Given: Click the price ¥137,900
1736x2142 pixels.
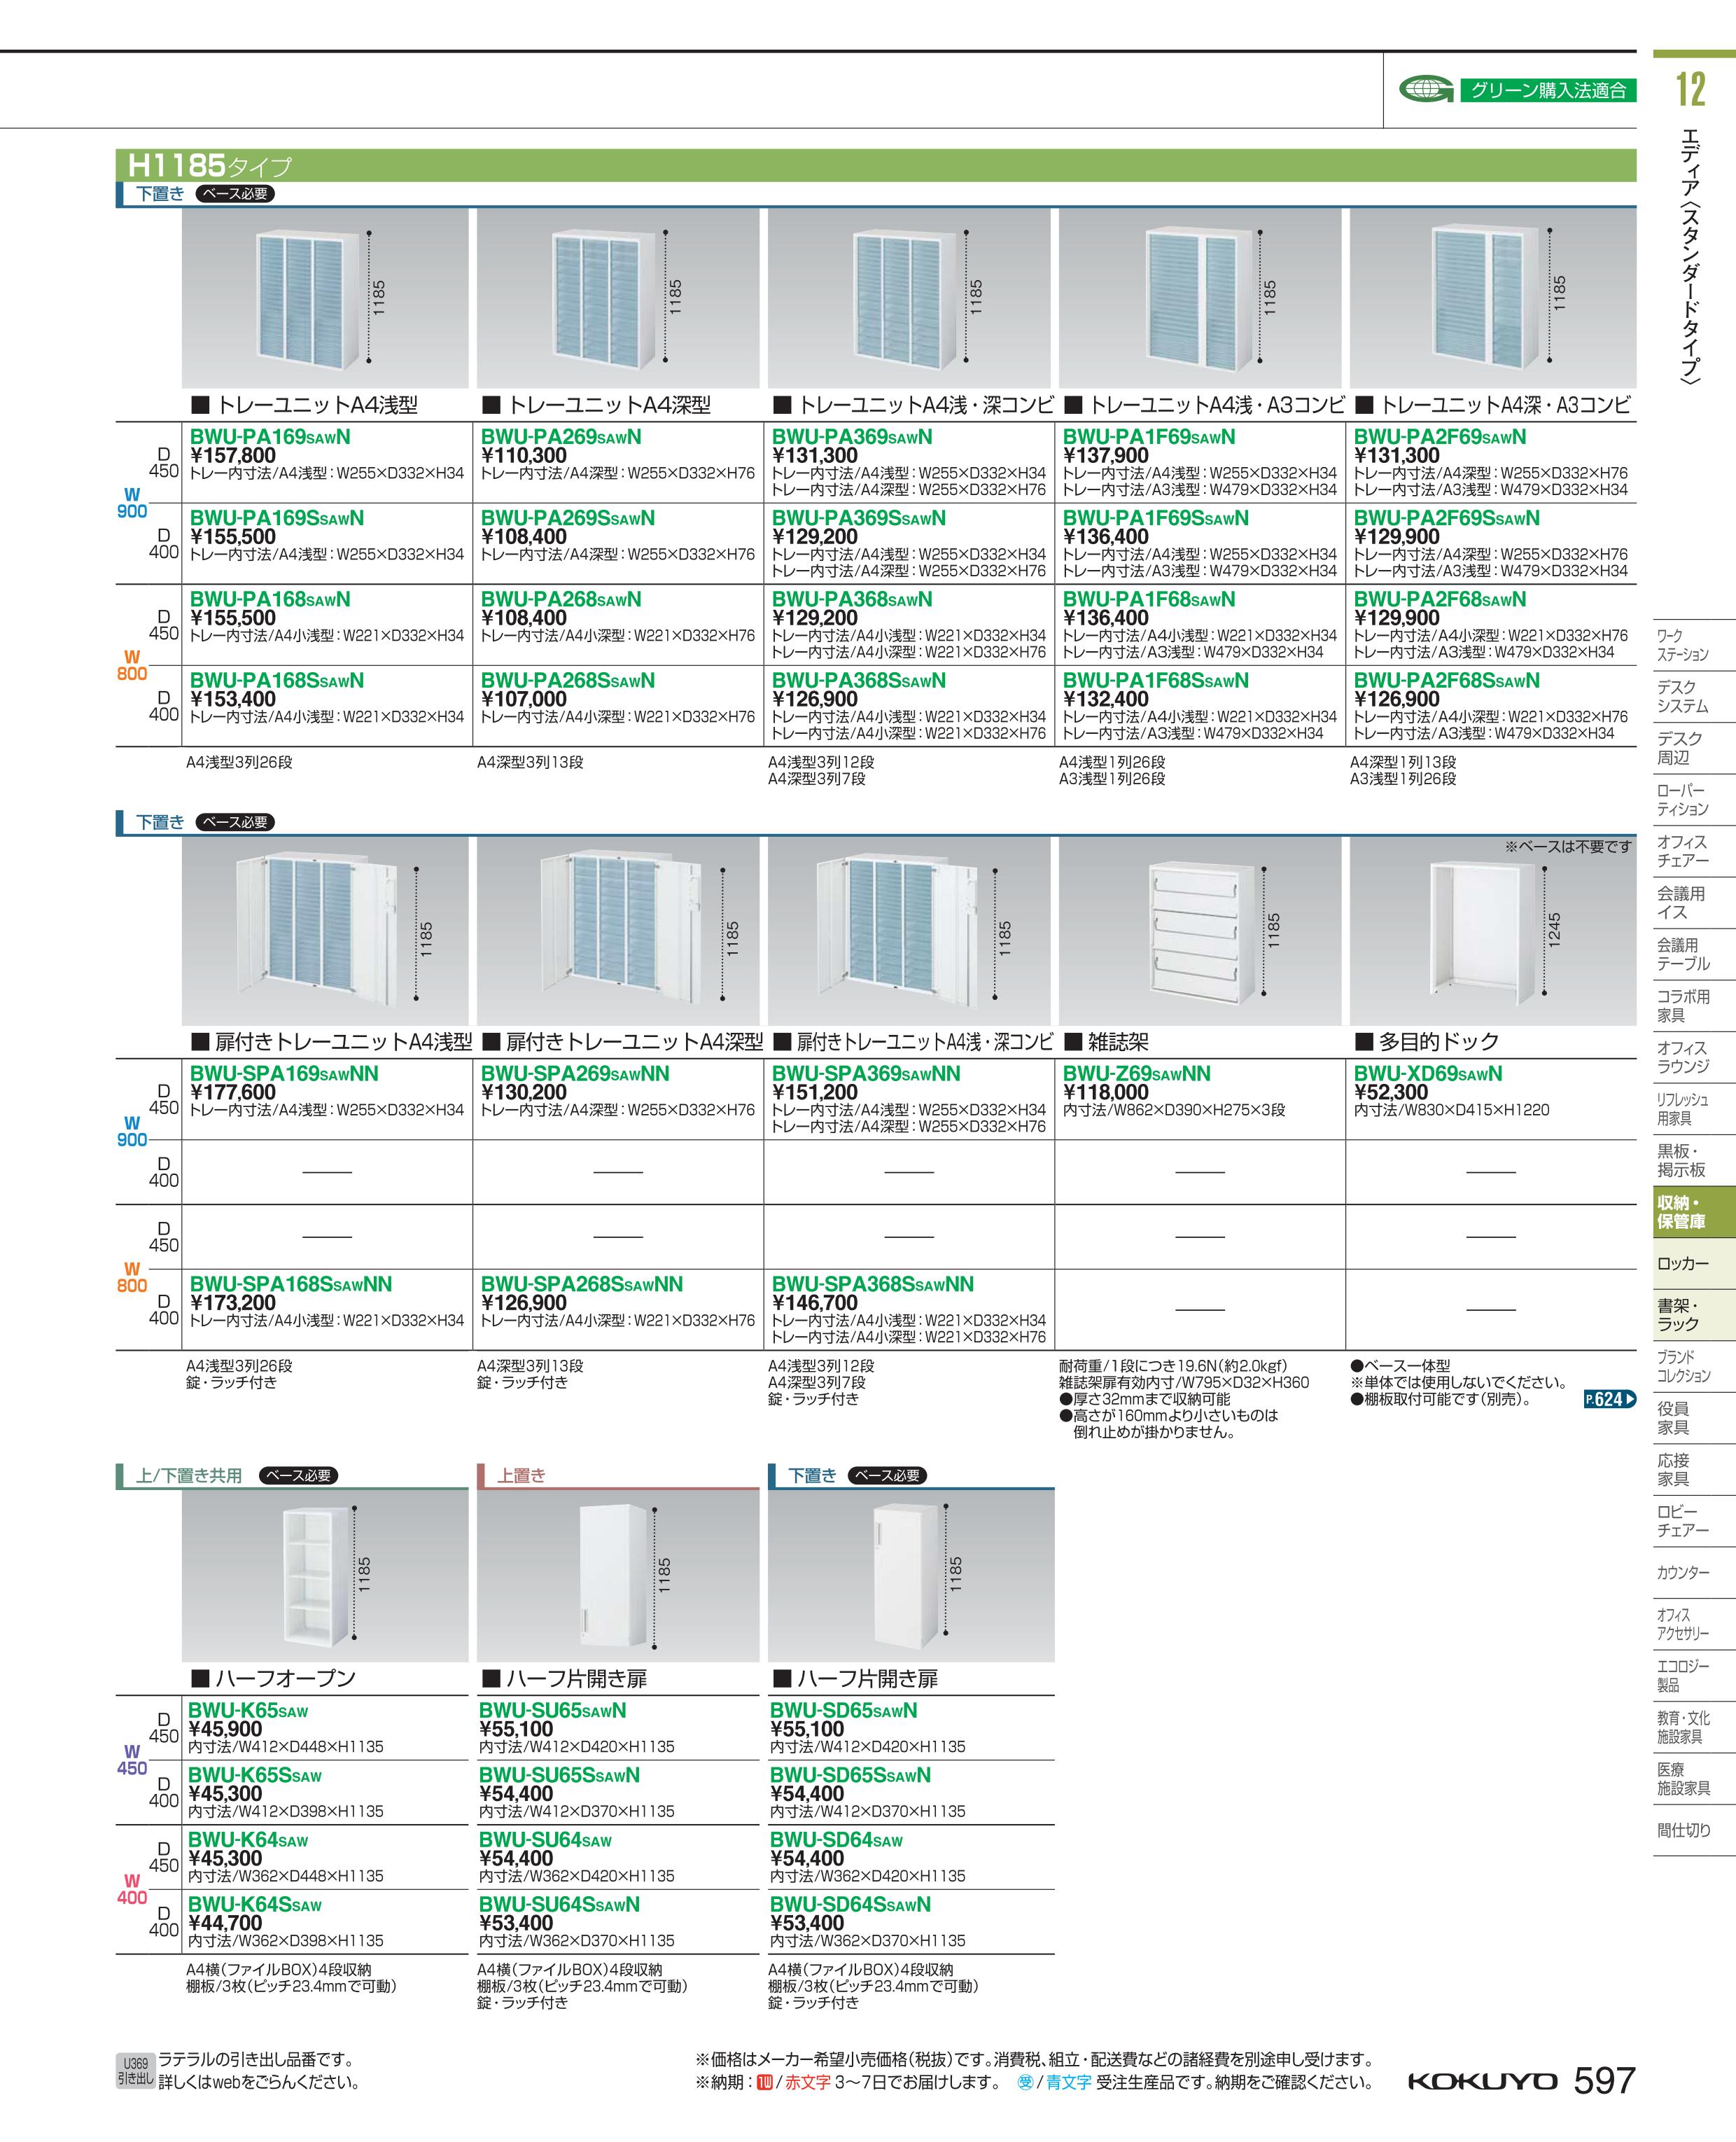Looking at the screenshot, I should (x=1106, y=457).
